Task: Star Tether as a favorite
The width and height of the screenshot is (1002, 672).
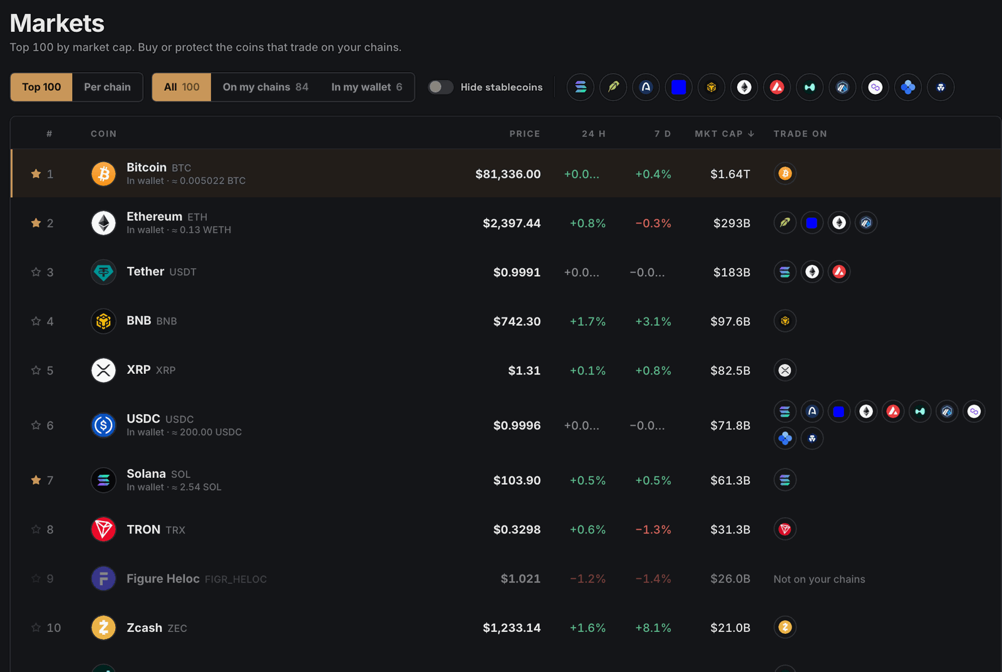Action: (36, 272)
